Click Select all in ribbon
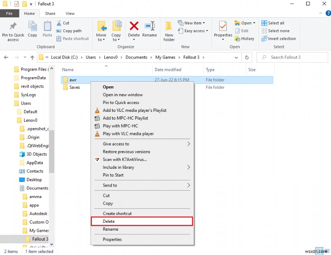Image resolution: width=331 pixels, height=255 pixels. tap(273, 23)
